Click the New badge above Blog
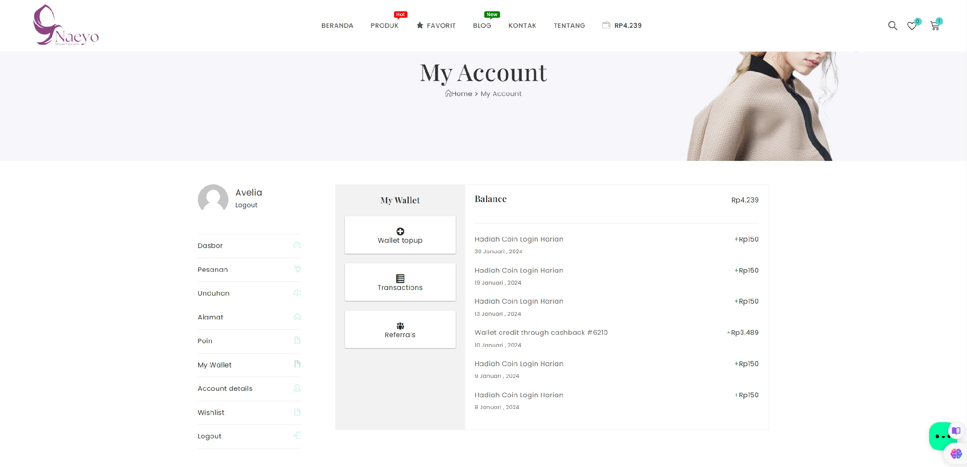This screenshot has width=967, height=467. [x=492, y=15]
